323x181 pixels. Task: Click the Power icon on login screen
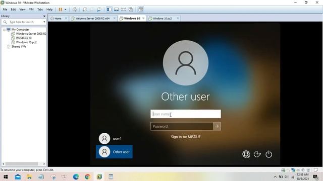268,154
